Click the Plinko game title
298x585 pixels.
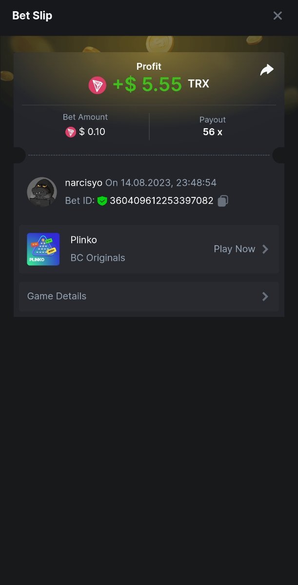(84, 240)
